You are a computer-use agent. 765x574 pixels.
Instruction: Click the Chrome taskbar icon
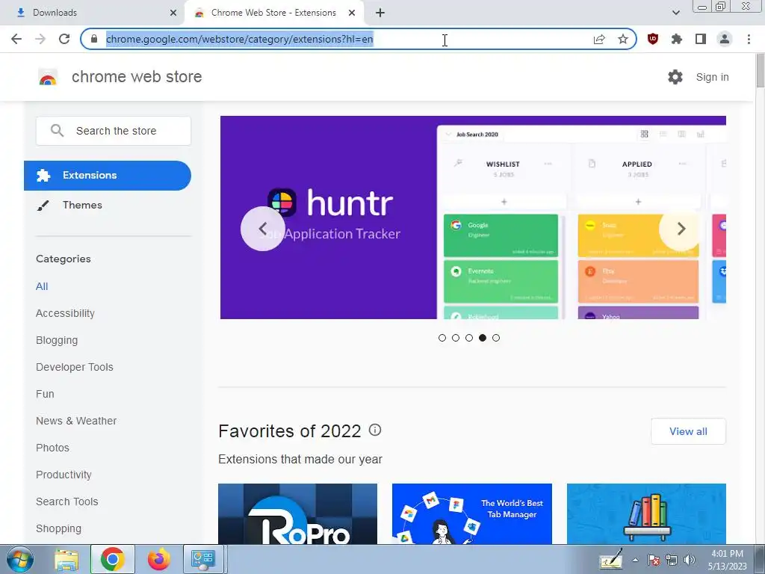click(112, 559)
